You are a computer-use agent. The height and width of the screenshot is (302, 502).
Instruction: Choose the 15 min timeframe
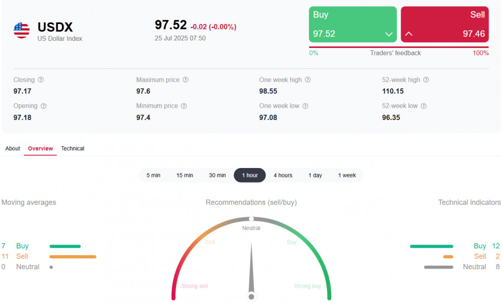click(185, 175)
